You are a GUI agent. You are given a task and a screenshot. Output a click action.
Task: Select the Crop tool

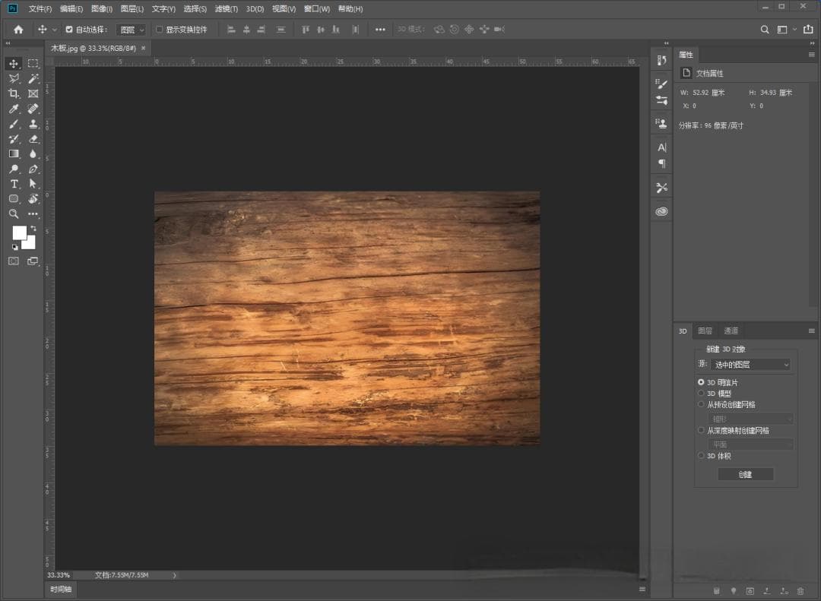[x=14, y=93]
